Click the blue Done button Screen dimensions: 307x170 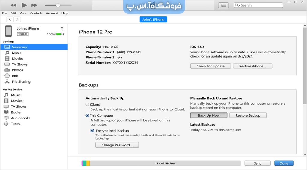tap(284, 163)
